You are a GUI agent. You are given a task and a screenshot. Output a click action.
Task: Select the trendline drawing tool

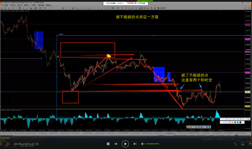[60, 8]
